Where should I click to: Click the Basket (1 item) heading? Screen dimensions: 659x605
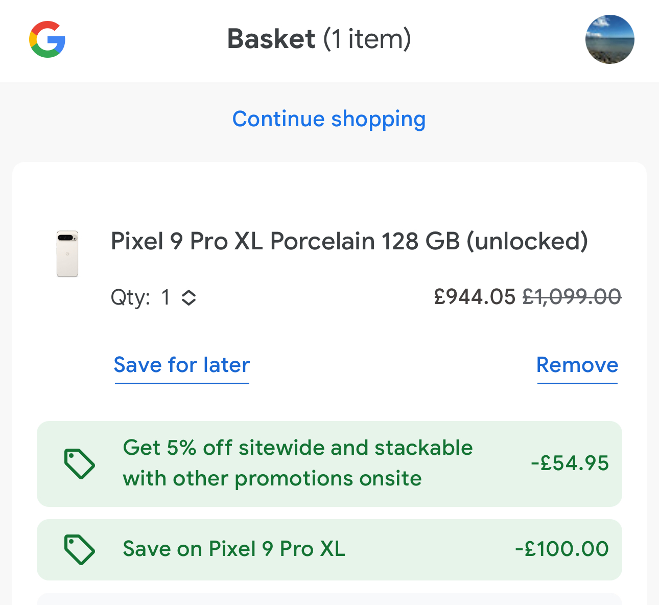pos(319,39)
